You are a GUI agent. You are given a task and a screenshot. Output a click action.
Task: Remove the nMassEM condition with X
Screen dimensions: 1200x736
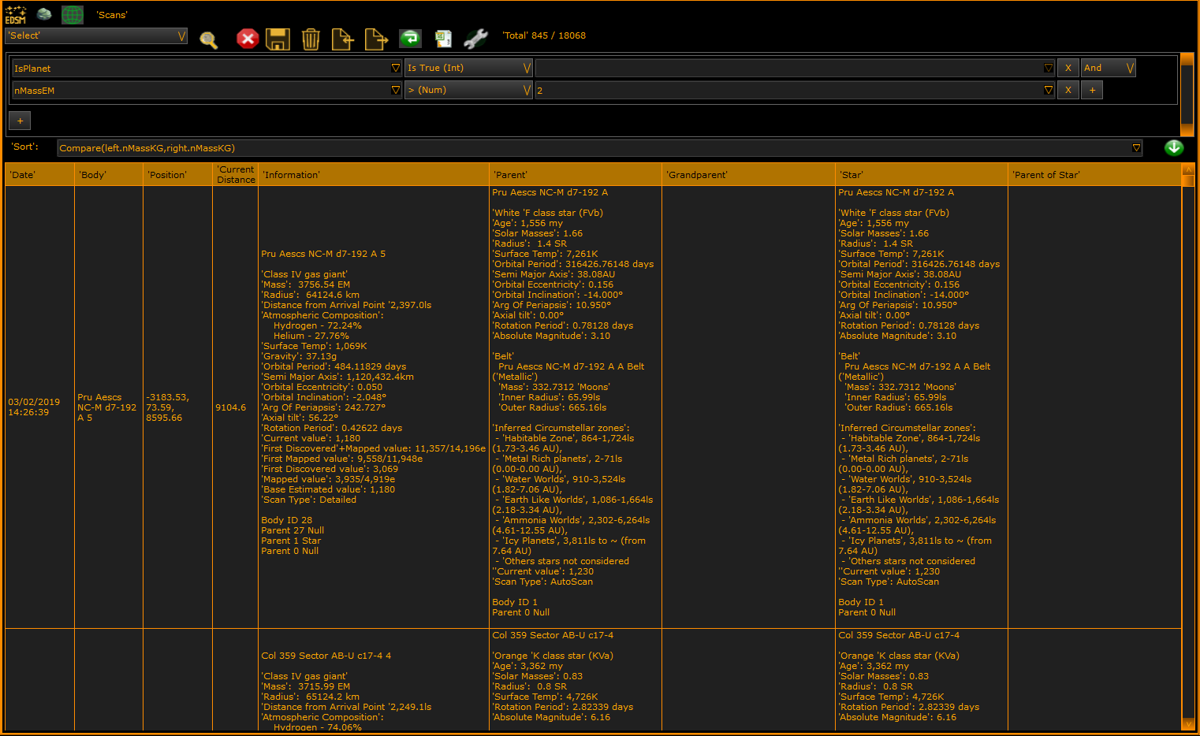pos(1068,90)
